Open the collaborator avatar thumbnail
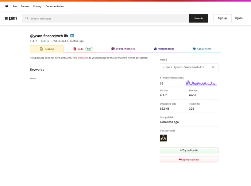The height and width of the screenshot is (186, 251). click(x=163, y=138)
